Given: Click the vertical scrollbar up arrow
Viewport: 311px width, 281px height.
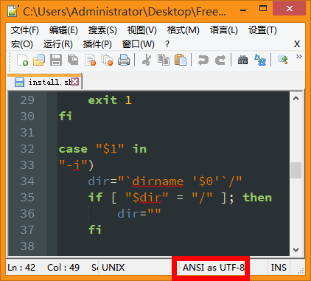Looking at the screenshot, I should click(x=296, y=99).
